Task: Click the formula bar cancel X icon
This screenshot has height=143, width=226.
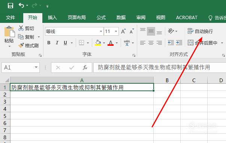Action: [58, 68]
